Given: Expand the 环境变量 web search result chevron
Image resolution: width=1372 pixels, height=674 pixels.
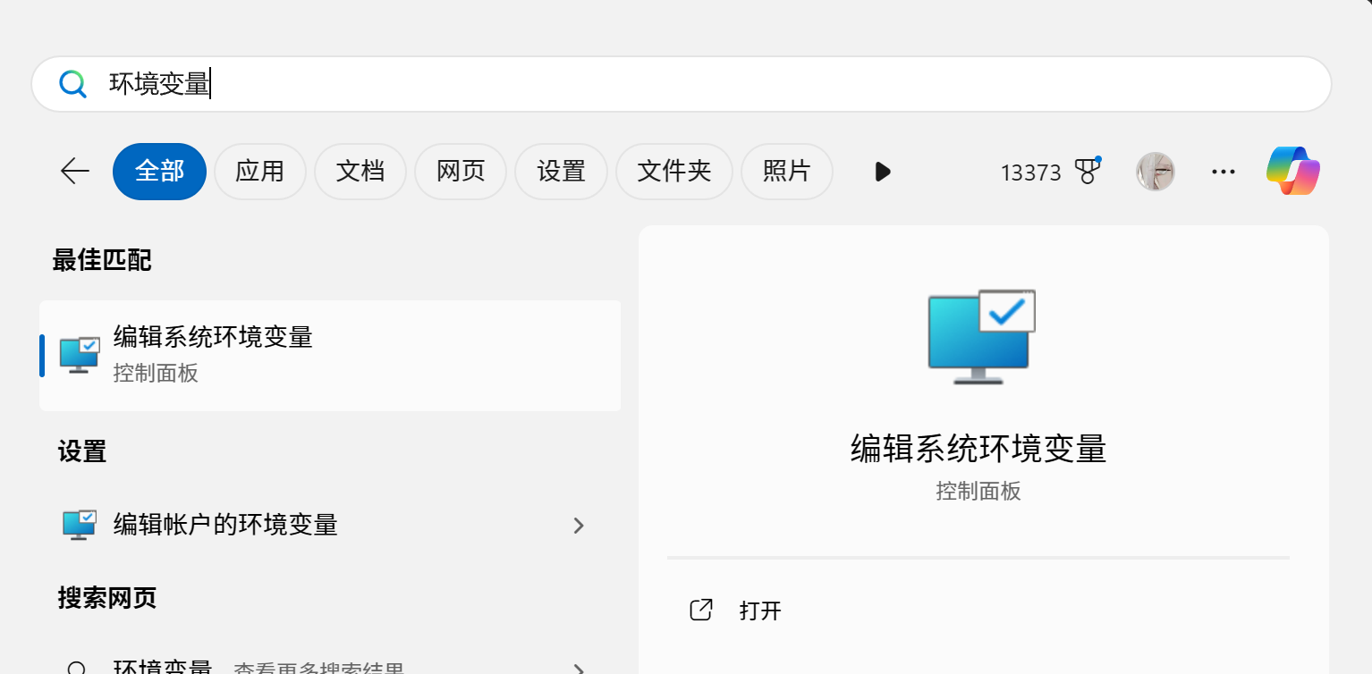Looking at the screenshot, I should pos(579,668).
